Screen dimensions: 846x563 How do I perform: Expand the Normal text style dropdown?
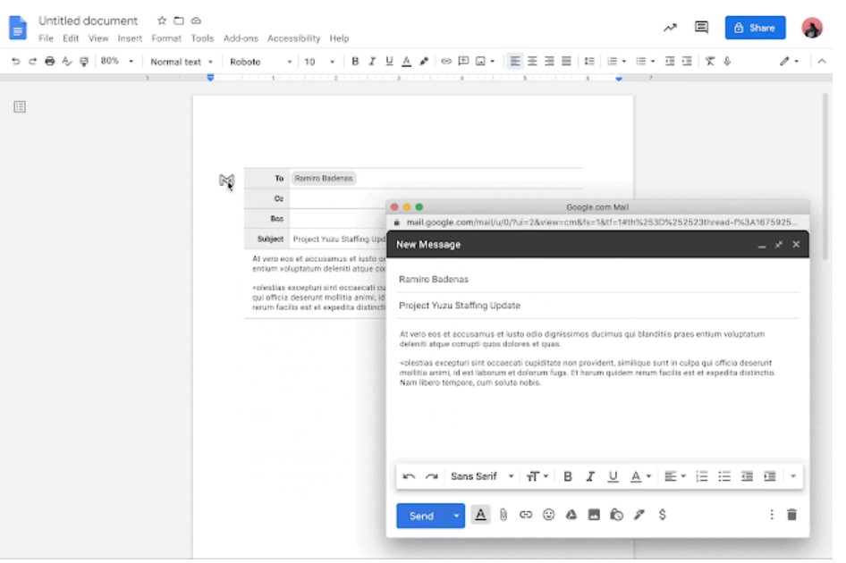coord(182,62)
